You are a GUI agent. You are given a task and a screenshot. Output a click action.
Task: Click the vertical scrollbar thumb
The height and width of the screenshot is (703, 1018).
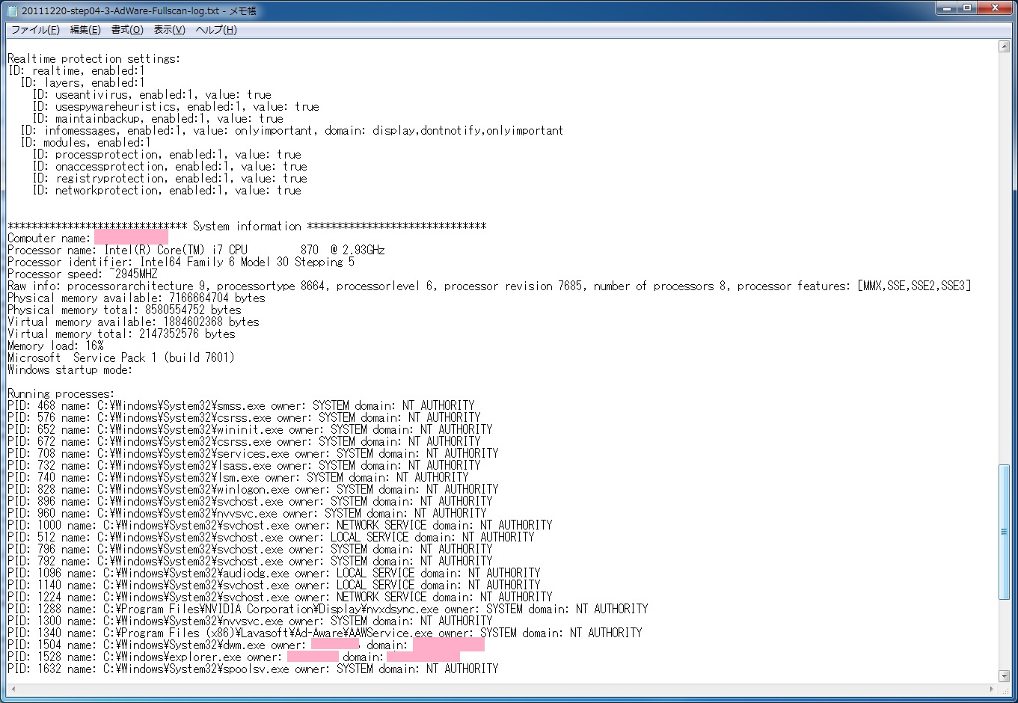(x=1004, y=531)
